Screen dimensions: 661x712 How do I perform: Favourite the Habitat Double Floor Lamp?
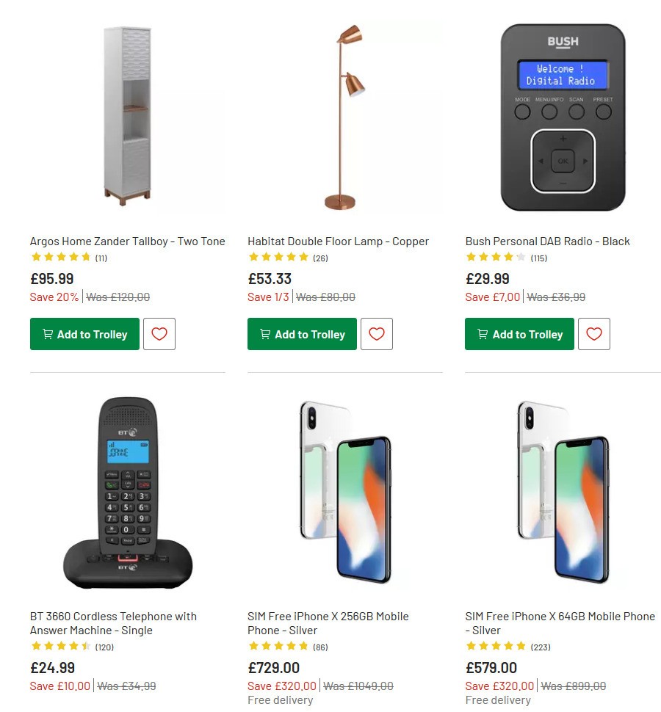[x=377, y=334]
